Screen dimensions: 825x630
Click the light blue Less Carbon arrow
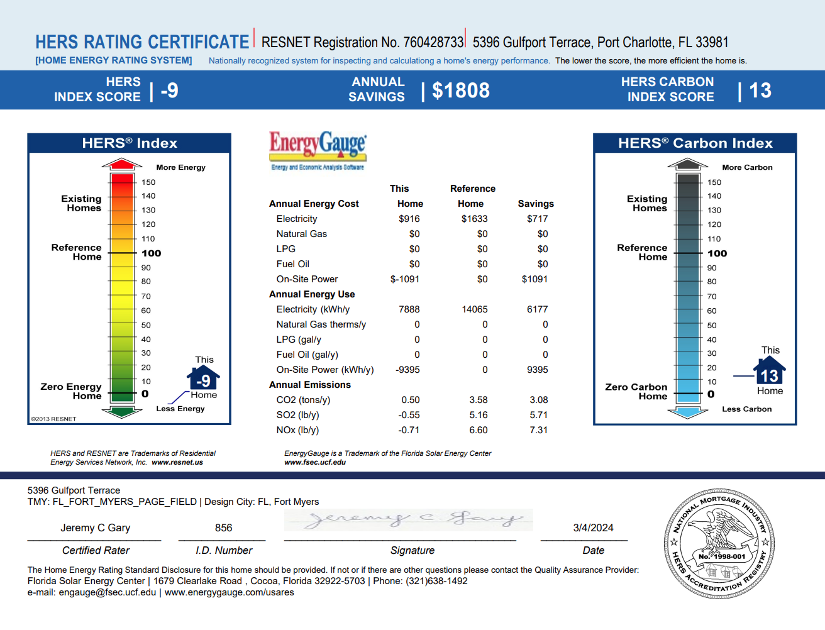(x=688, y=412)
